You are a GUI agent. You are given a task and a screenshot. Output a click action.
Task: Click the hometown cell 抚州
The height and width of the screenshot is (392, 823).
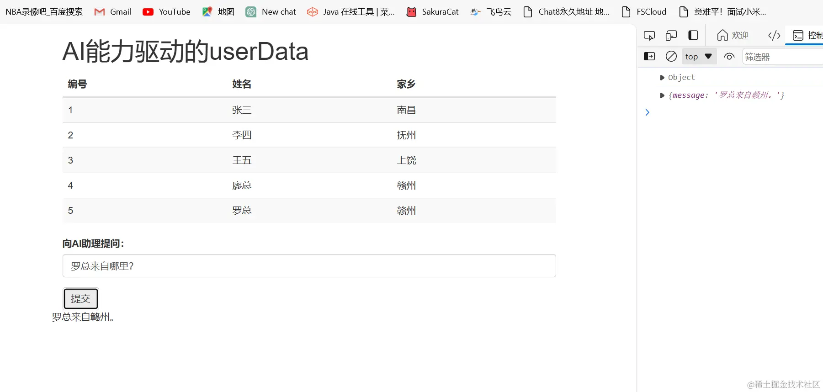click(x=406, y=135)
